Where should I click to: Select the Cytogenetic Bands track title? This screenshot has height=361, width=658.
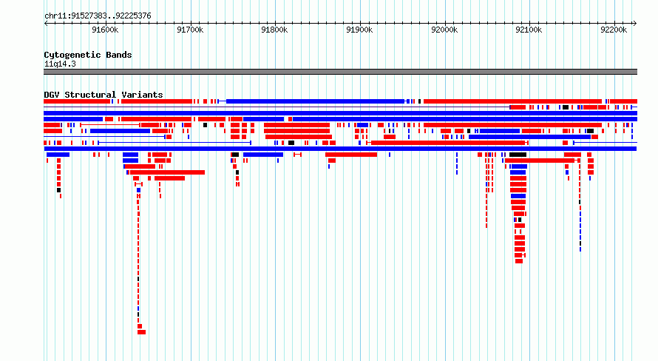click(x=88, y=55)
